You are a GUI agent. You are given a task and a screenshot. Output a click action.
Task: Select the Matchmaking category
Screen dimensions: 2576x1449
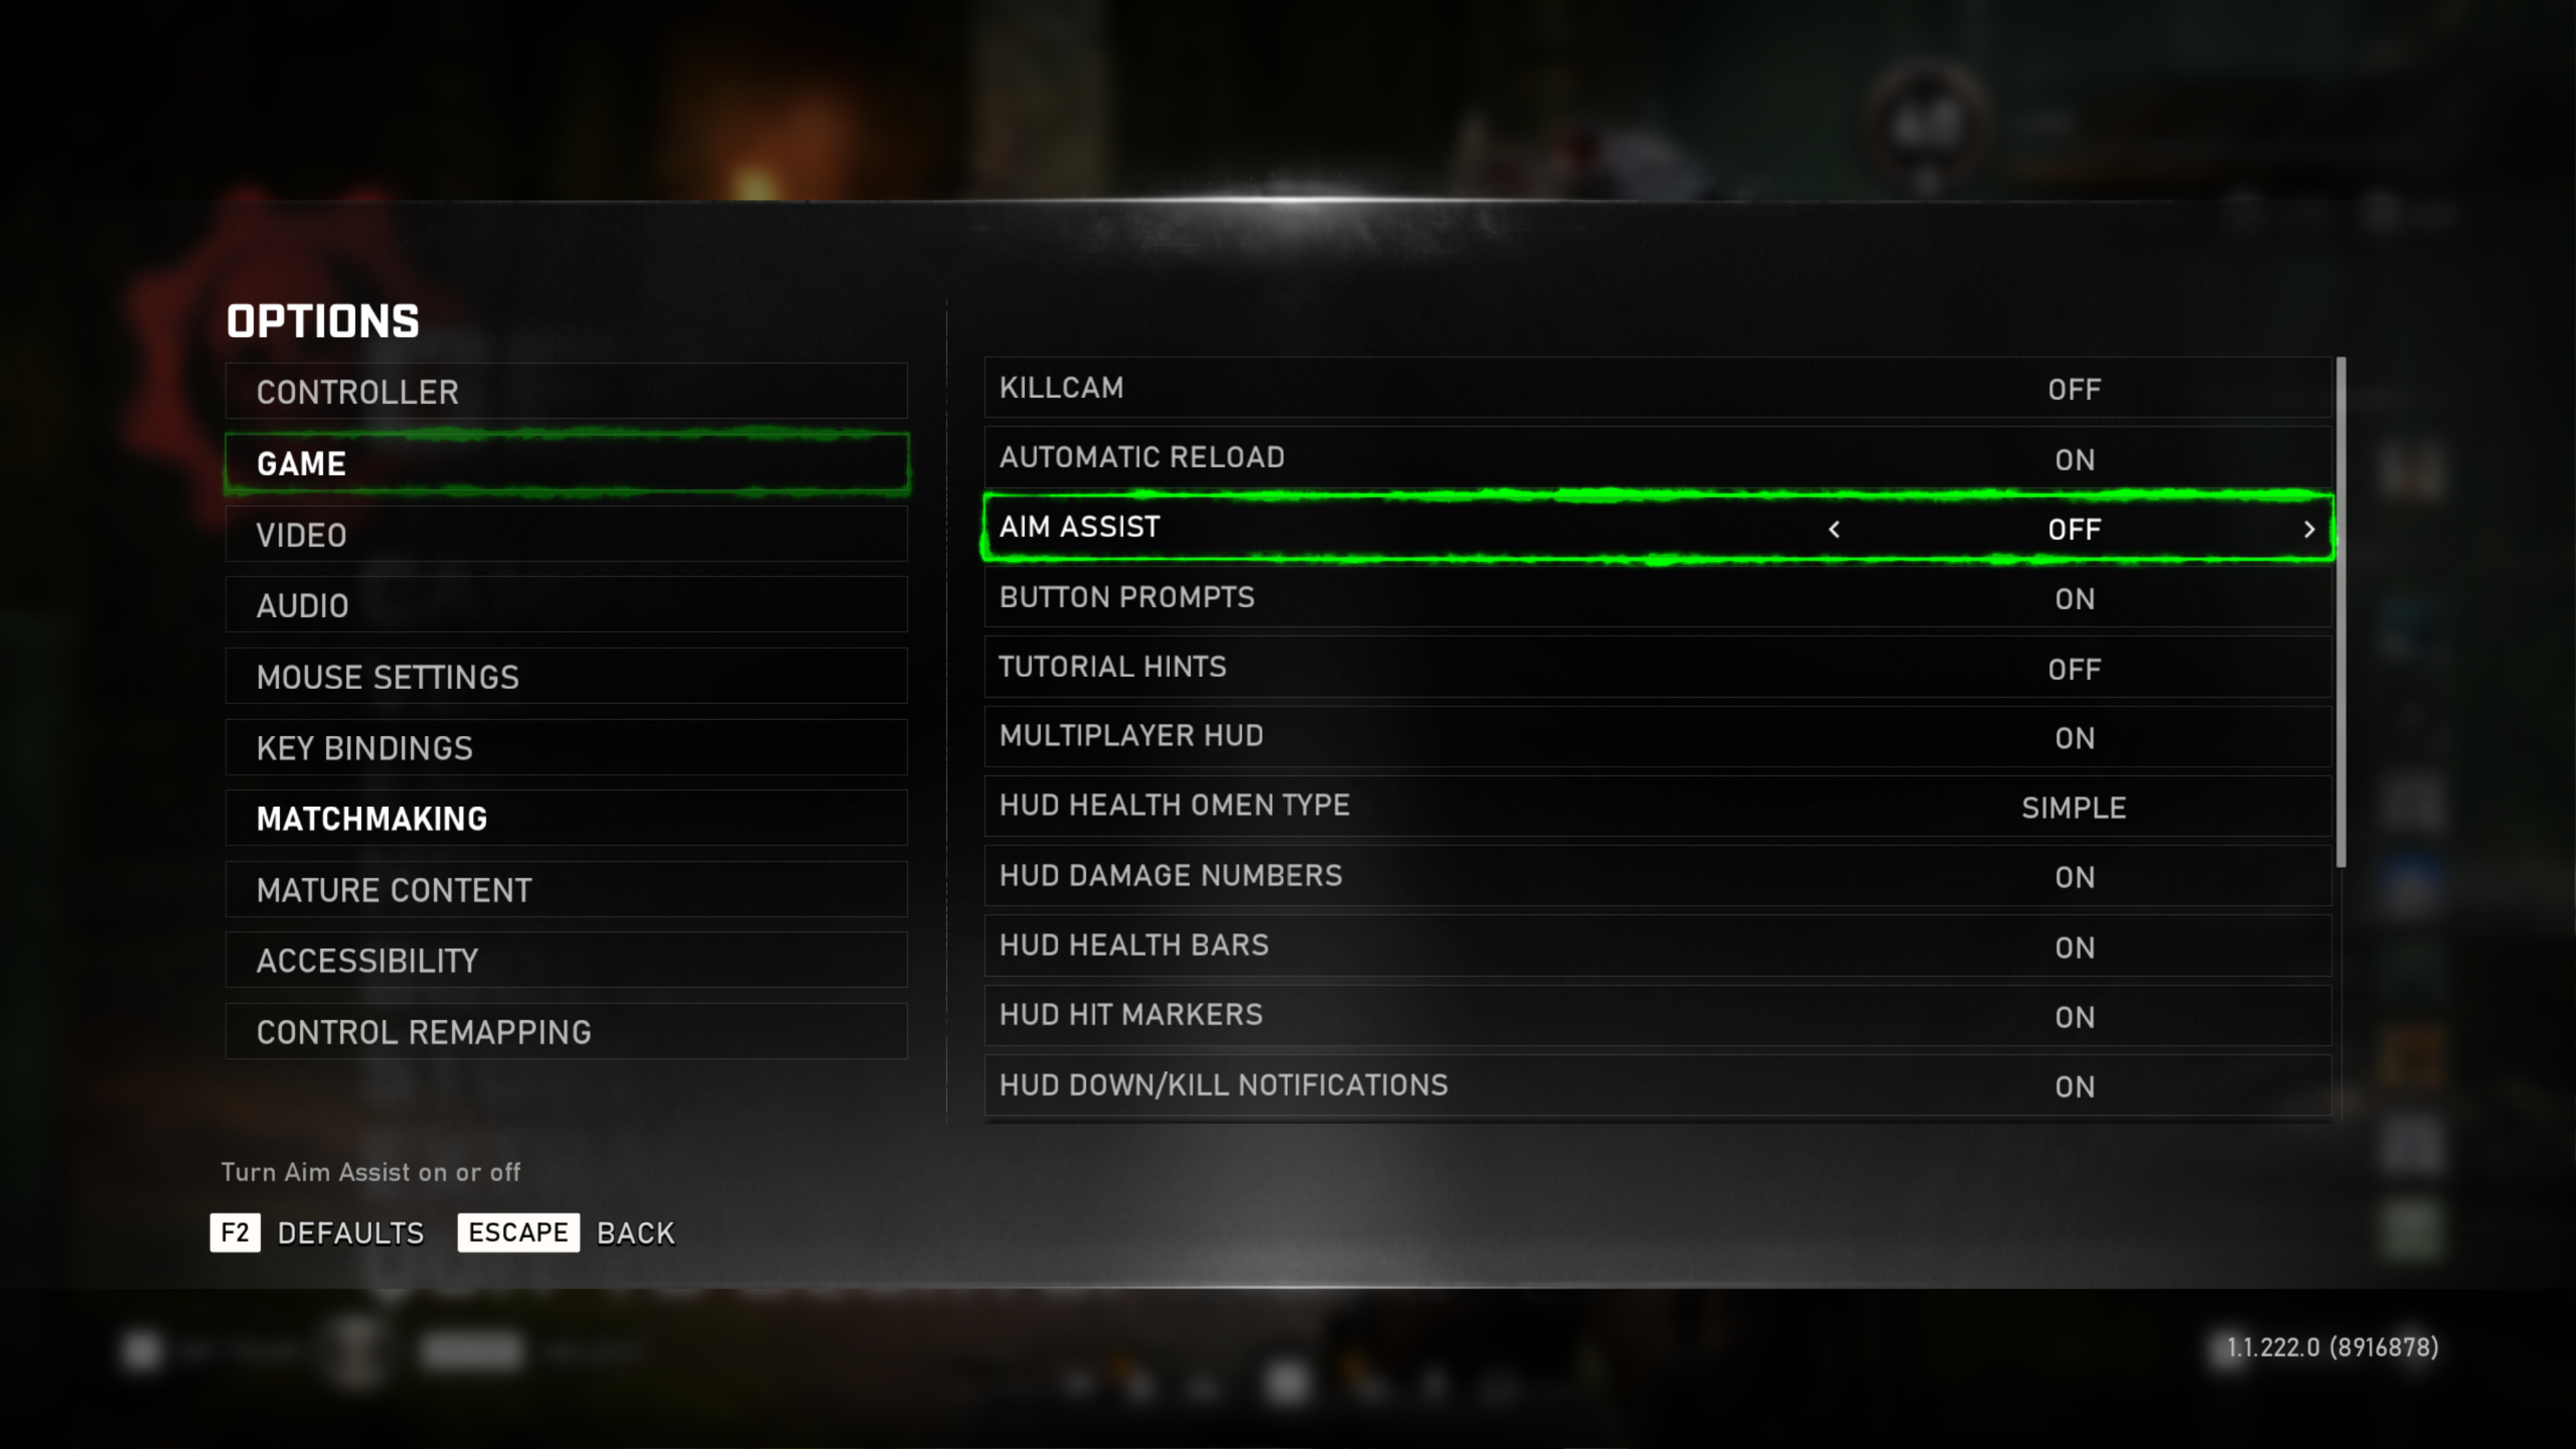[x=567, y=818]
